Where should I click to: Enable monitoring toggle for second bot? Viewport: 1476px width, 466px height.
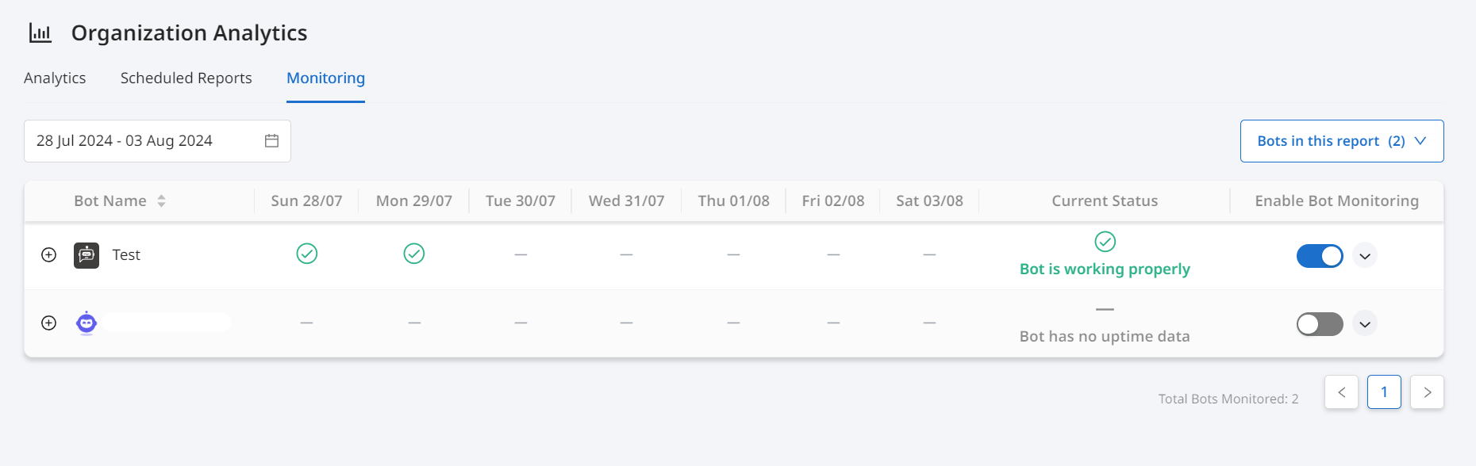click(1320, 324)
